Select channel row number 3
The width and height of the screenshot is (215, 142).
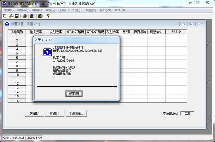(17, 45)
